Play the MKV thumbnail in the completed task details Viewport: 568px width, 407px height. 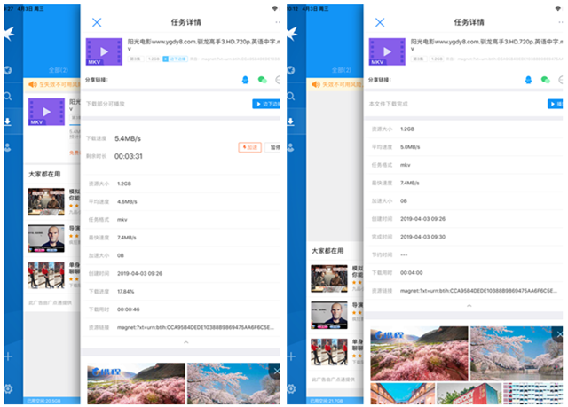pos(387,51)
